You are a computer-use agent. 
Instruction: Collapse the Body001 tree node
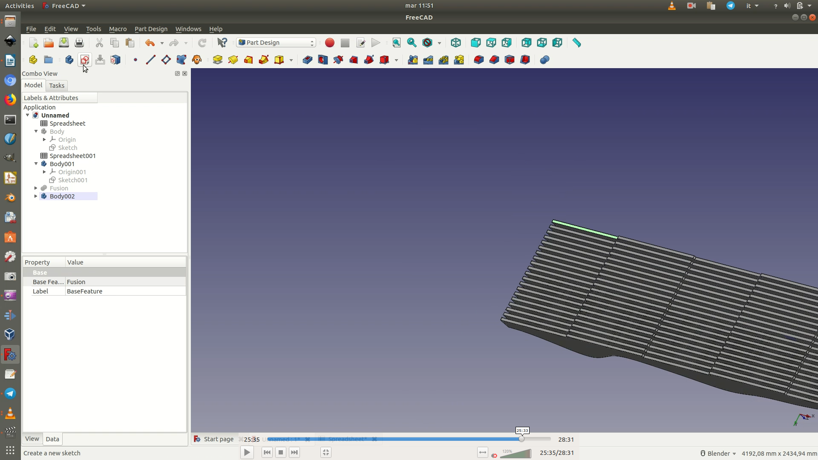36,164
